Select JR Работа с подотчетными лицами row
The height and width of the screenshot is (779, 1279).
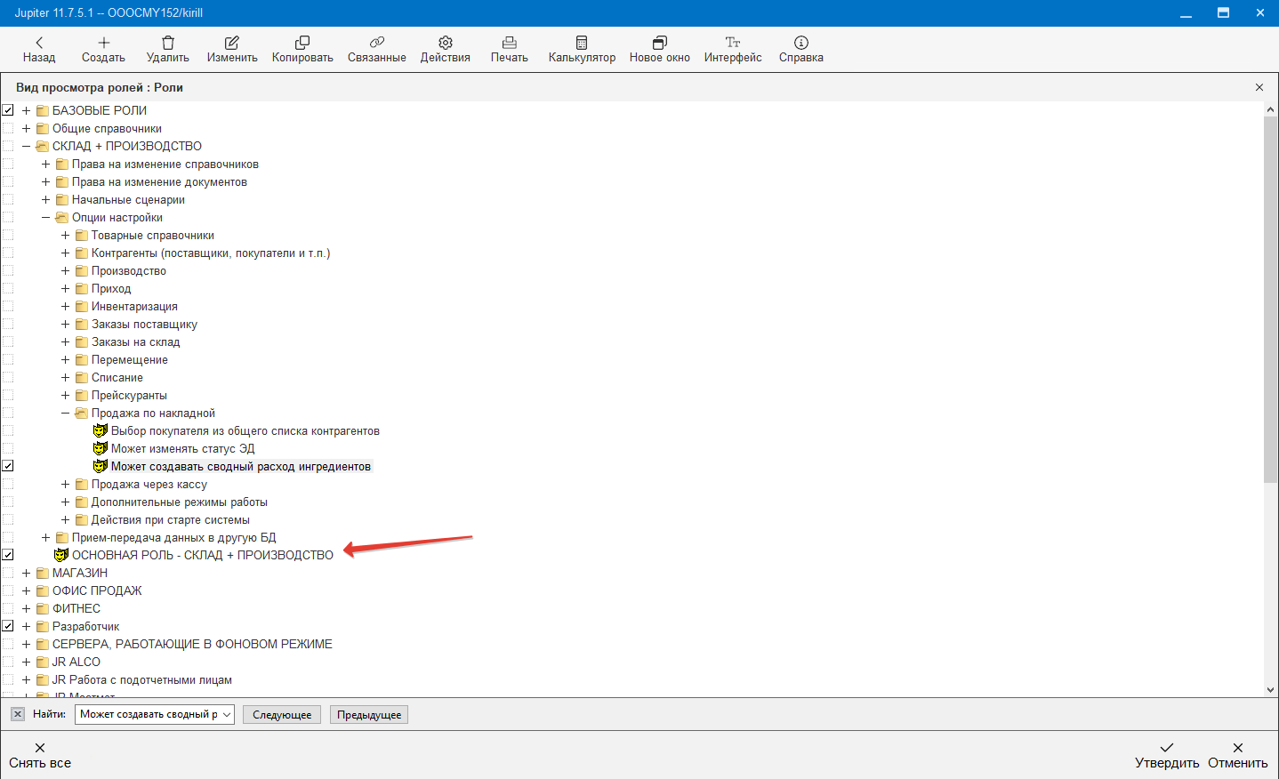click(142, 679)
